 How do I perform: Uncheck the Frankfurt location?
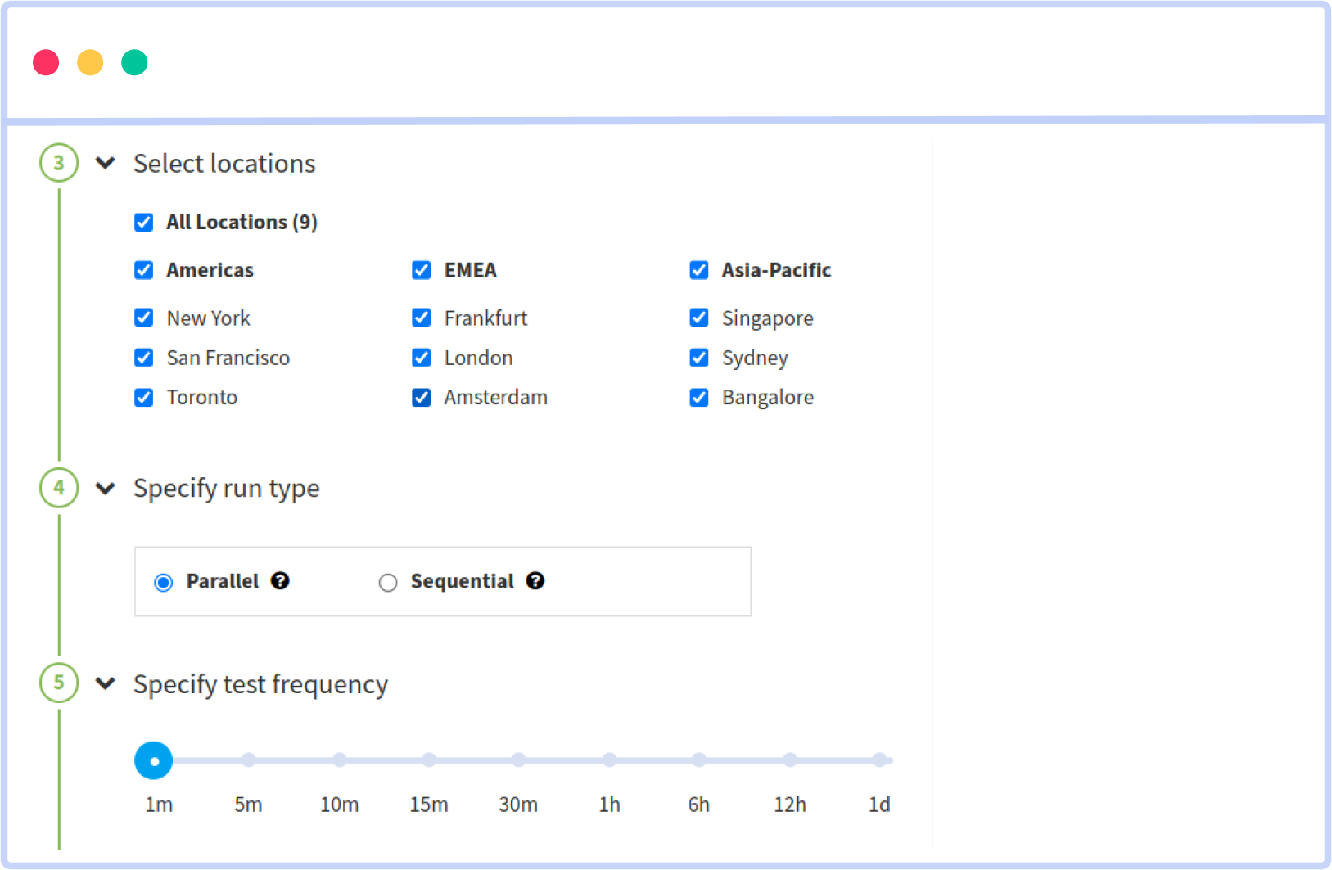pos(422,318)
